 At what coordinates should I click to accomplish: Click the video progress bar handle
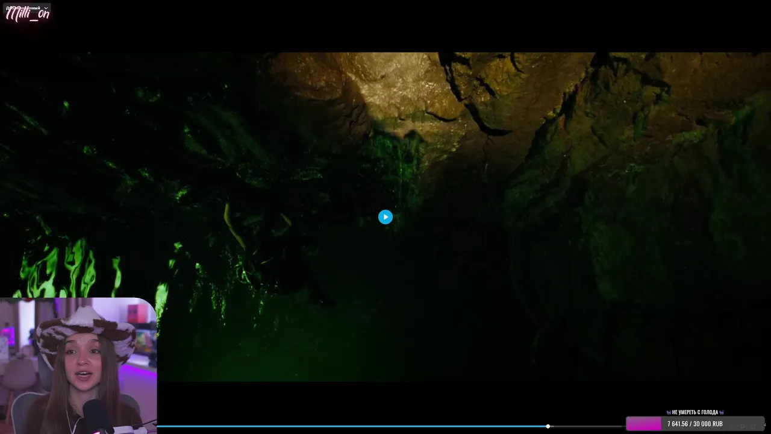coord(548,426)
